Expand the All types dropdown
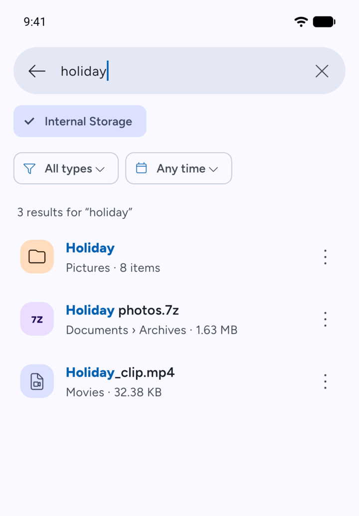The height and width of the screenshot is (516, 359). [x=66, y=168]
